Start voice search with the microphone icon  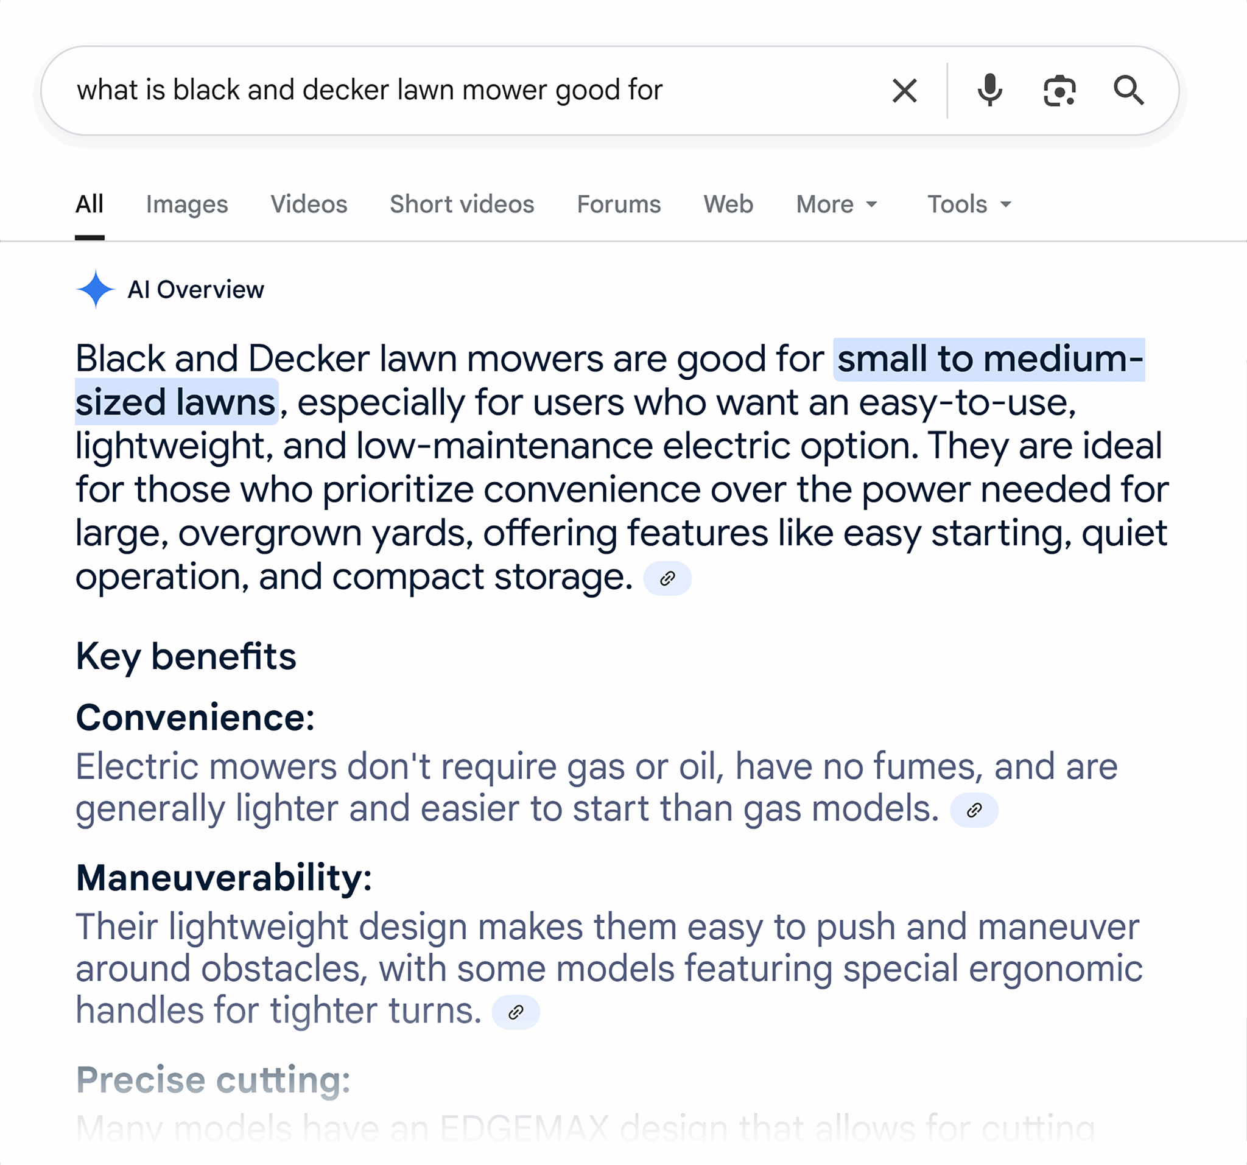[989, 90]
